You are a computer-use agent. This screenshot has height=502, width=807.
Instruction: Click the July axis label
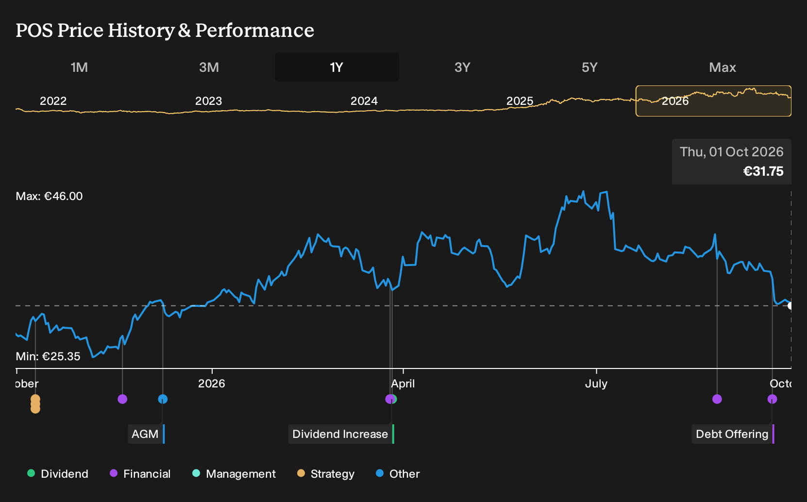[x=596, y=384]
